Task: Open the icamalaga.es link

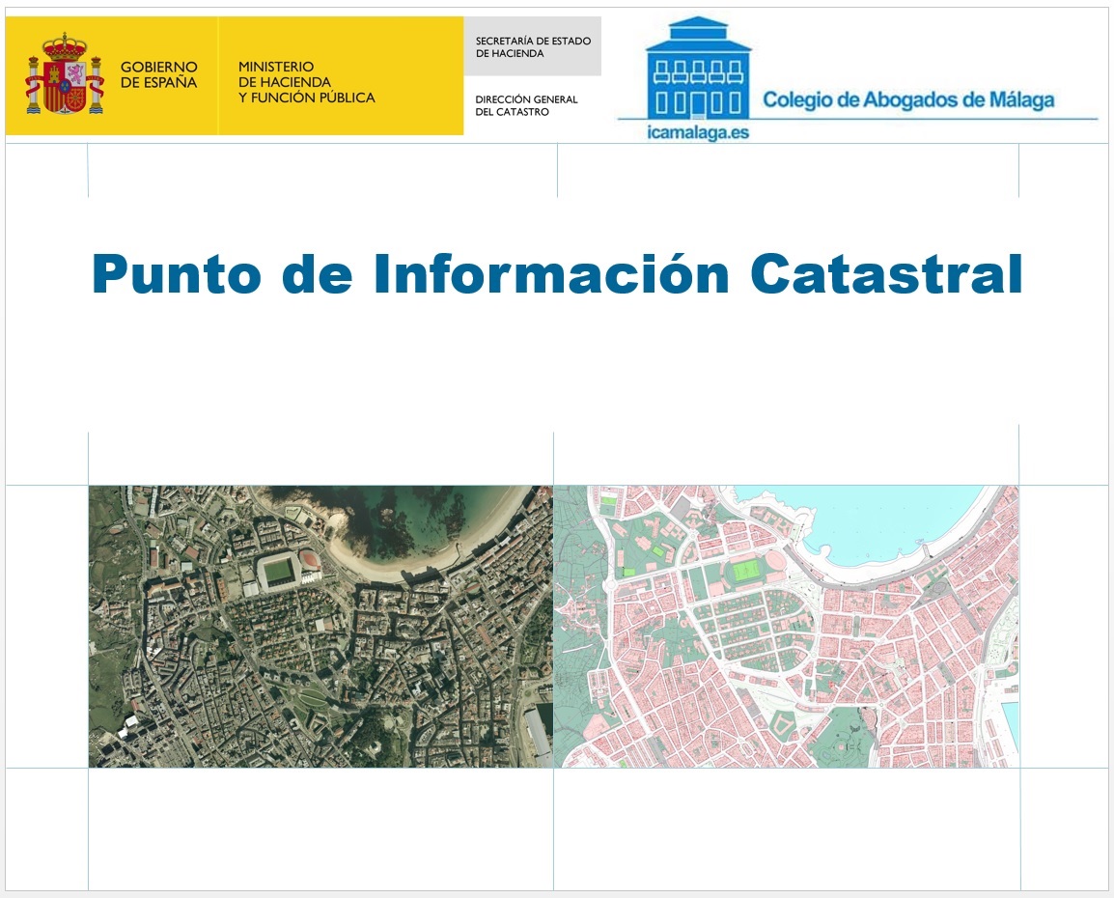Action: [697, 133]
